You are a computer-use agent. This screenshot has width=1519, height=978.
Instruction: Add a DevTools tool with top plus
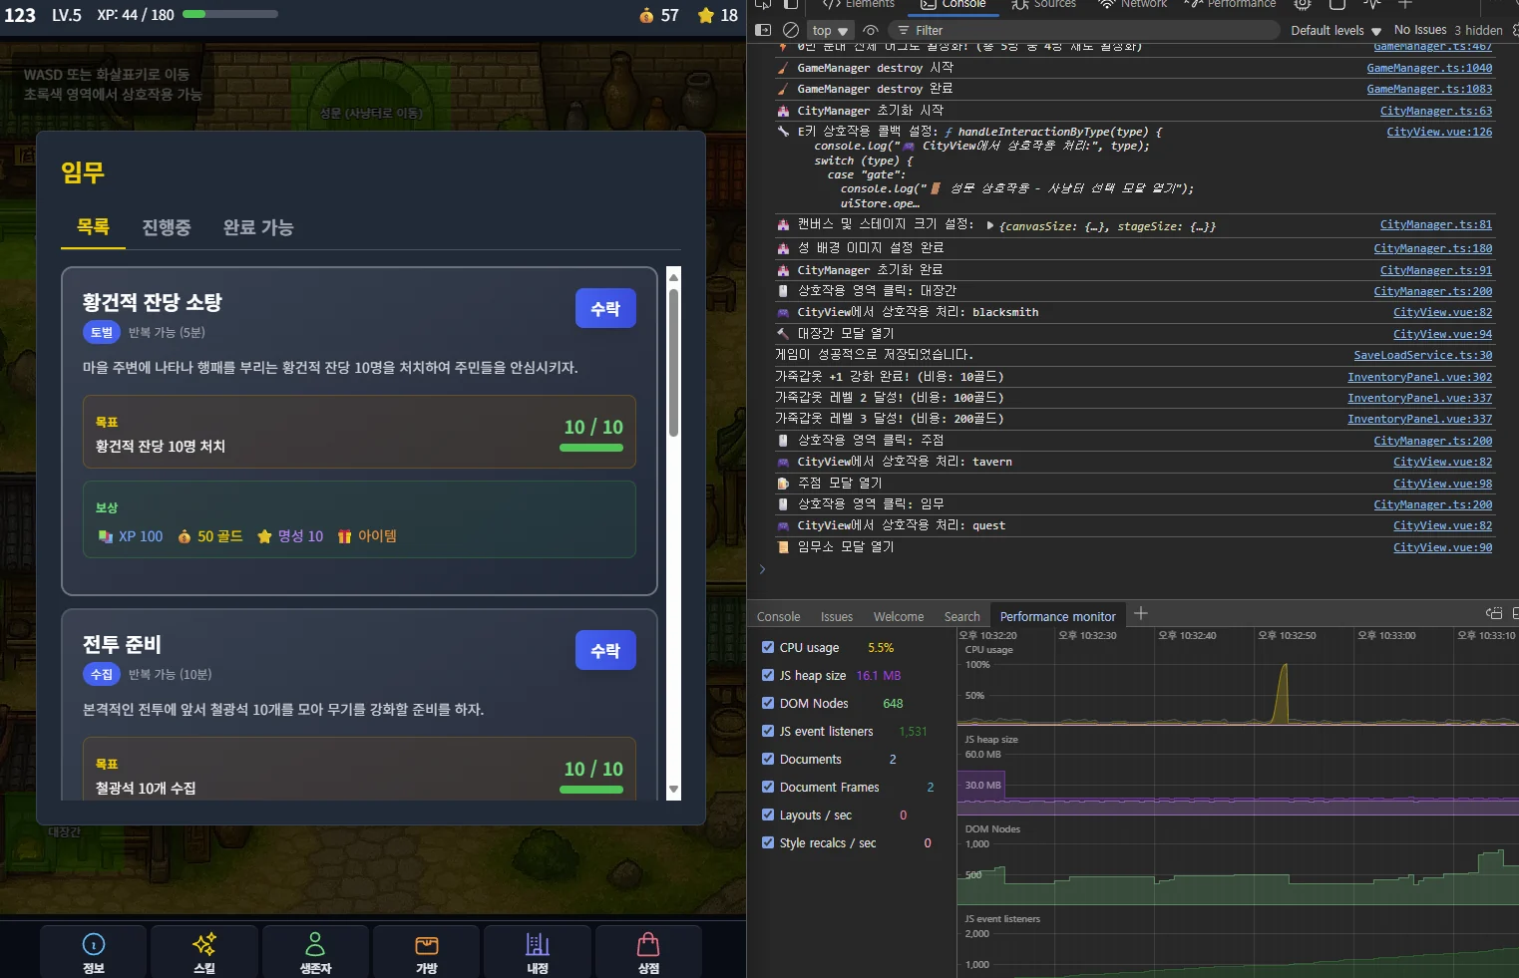[1405, 4]
